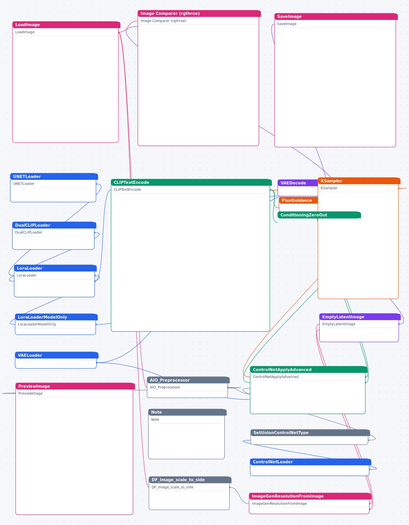409x525 pixels.
Task: Select the LoraLoaderModelOnly node header
Action: point(56,317)
